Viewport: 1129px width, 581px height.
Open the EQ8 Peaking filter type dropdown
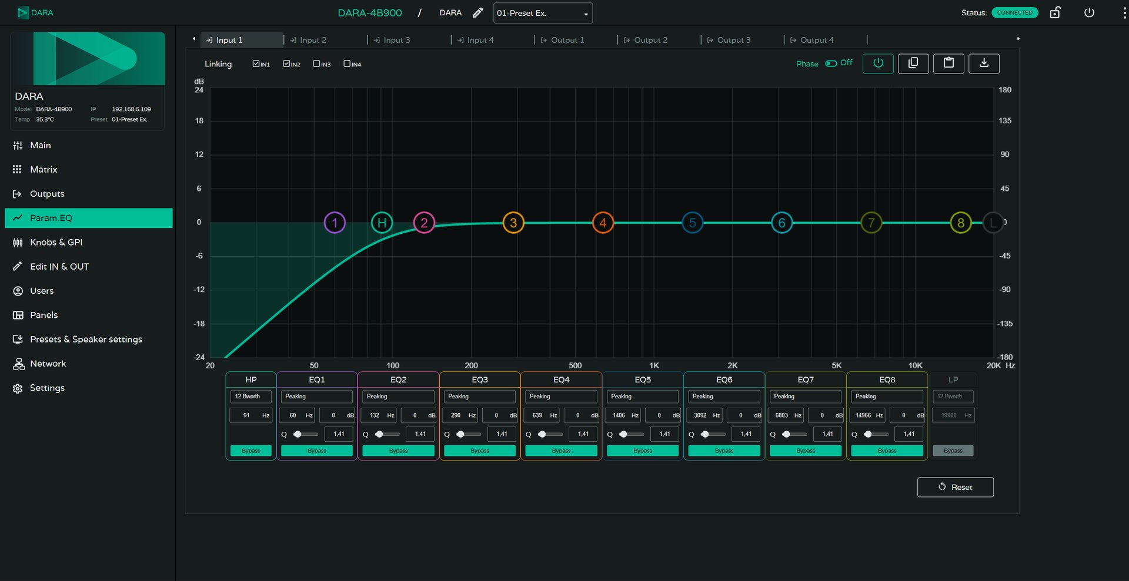tap(887, 397)
